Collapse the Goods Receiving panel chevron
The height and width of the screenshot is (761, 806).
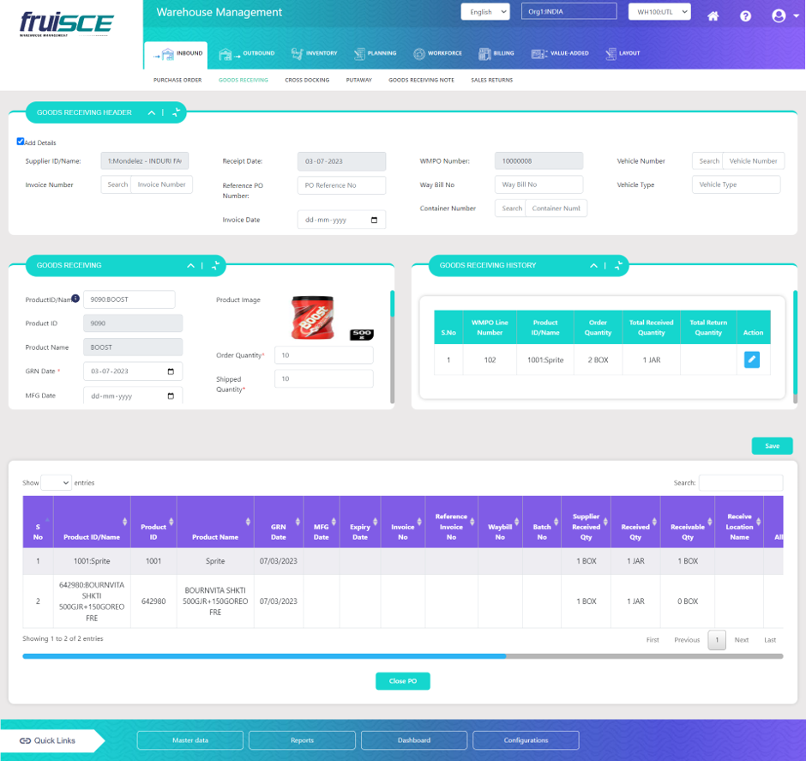coord(190,265)
